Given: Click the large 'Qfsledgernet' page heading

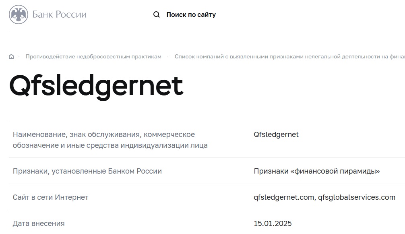Looking at the screenshot, I should pyautogui.click(x=96, y=85).
